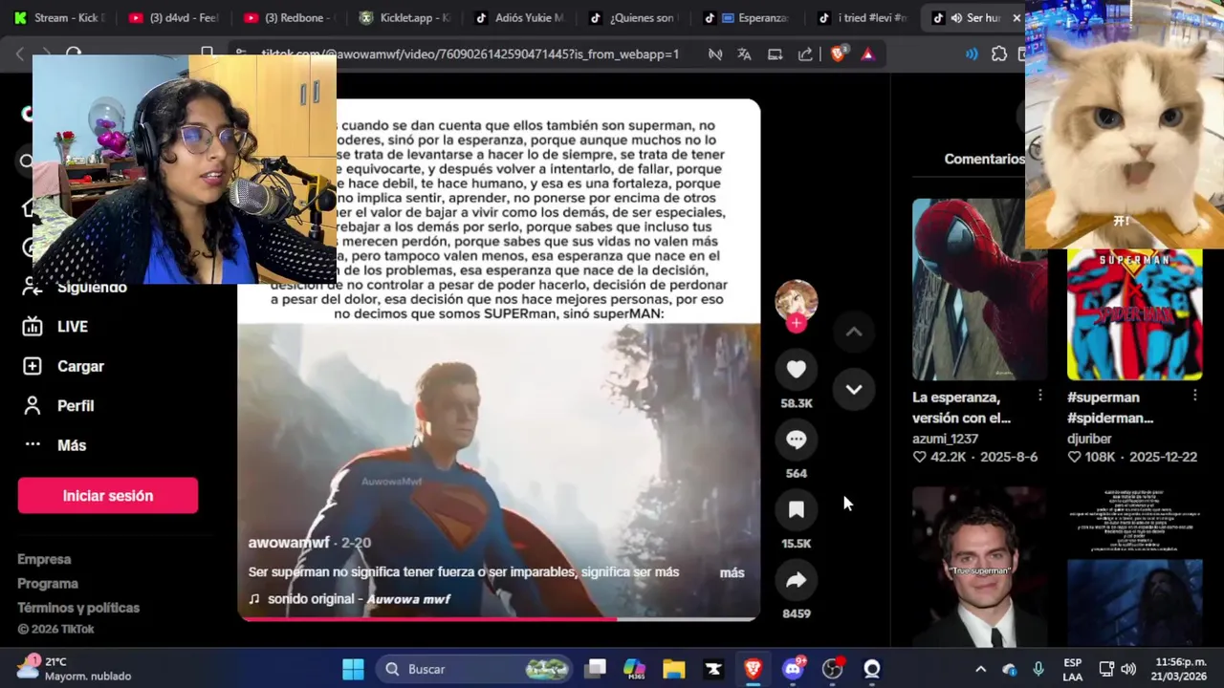Click the tiktok.com URL in the address bar
The width and height of the screenshot is (1224, 688).
(x=470, y=54)
